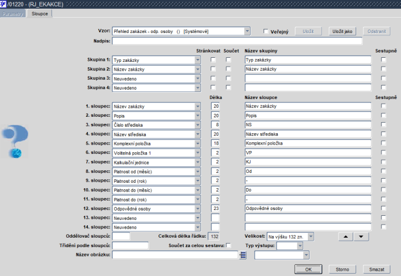Screen dimensions: 401x276
Task: Click the Oddělovač sloupců field
Action: pos(121,236)
